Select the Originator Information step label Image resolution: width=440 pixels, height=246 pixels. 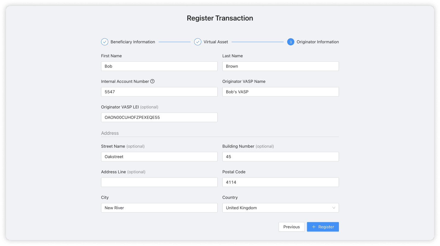318,42
